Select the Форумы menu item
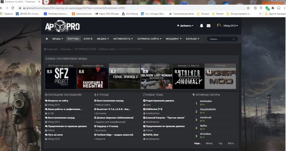Image resolution: width=286 pixels, height=151 pixels. pos(73,39)
